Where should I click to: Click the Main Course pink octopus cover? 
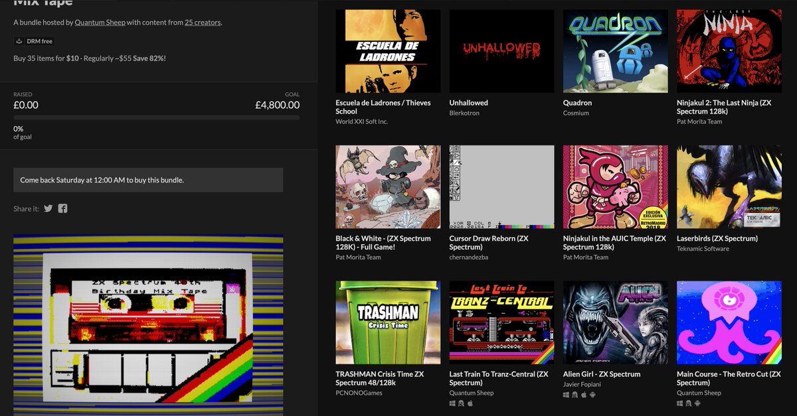tap(729, 322)
